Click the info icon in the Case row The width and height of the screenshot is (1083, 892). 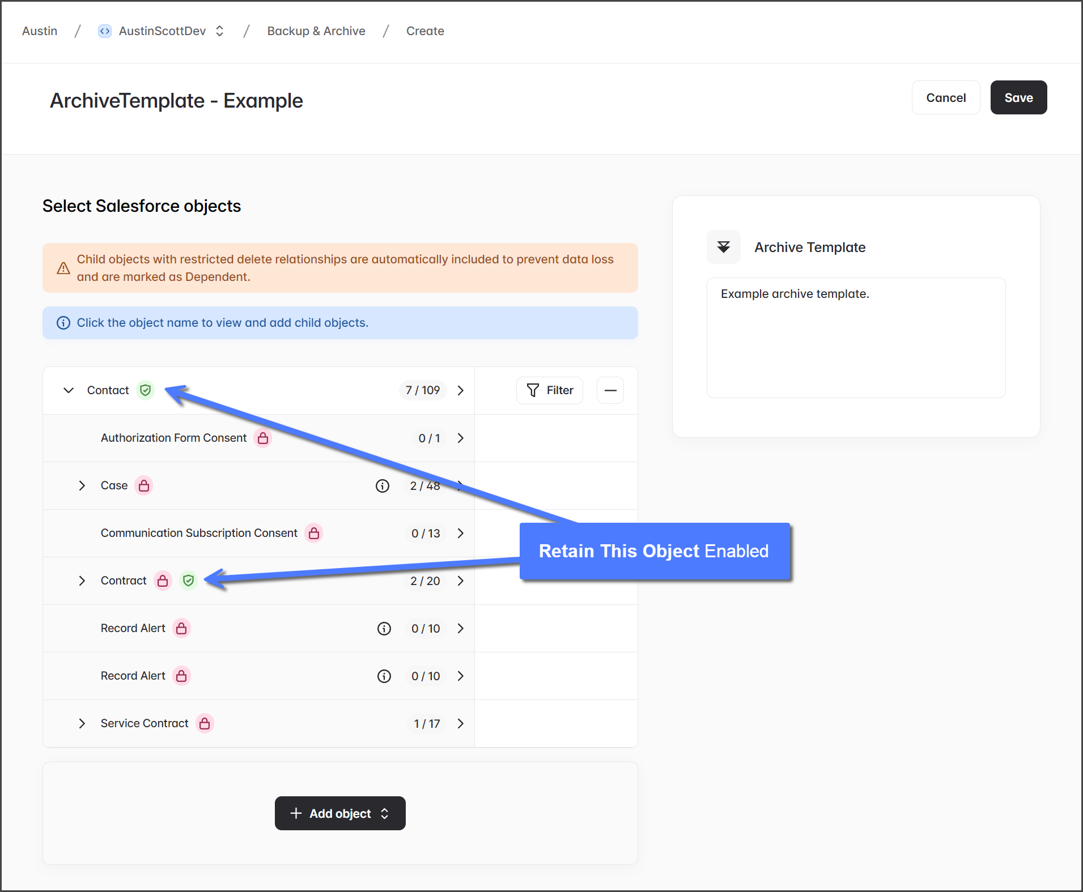pyautogui.click(x=383, y=486)
